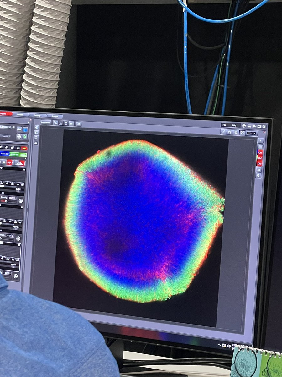The width and height of the screenshot is (282, 377).
Task: Click the round compass icon beside Help
Action: 244,126
